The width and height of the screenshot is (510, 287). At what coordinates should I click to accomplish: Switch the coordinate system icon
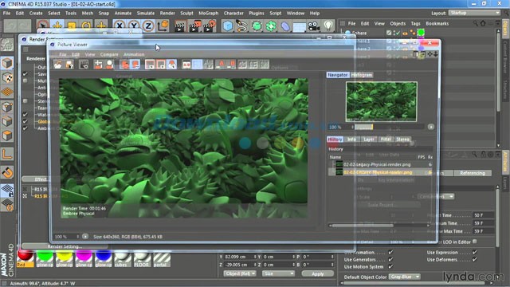click(x=163, y=26)
